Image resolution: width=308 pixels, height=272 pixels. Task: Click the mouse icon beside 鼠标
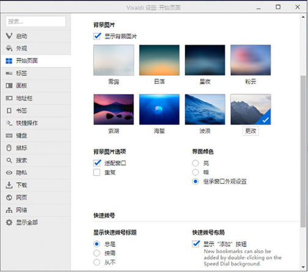9,148
